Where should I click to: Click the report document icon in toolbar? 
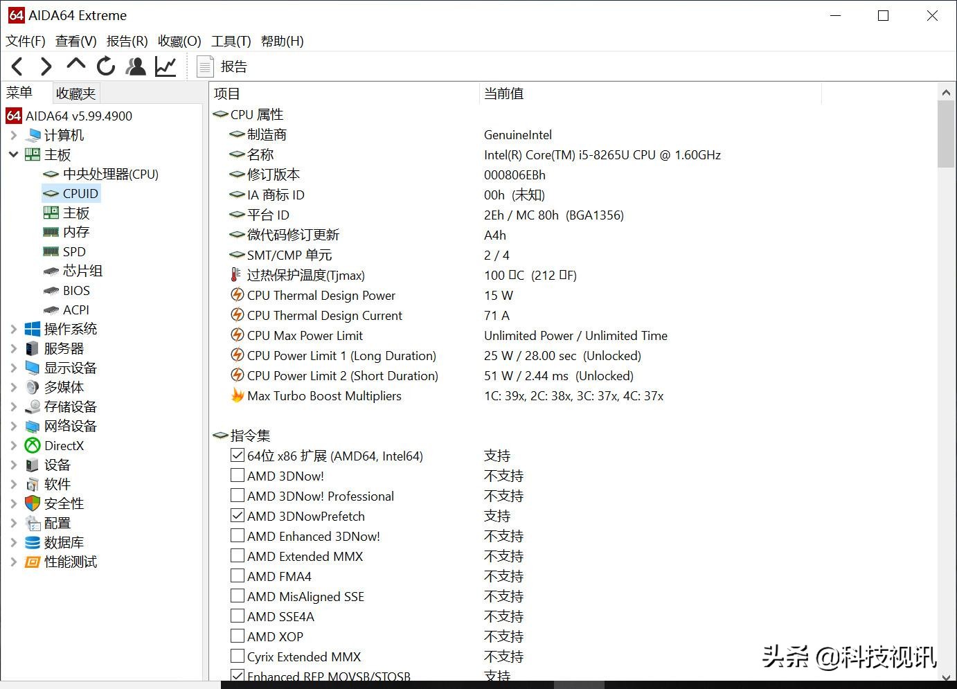[205, 66]
